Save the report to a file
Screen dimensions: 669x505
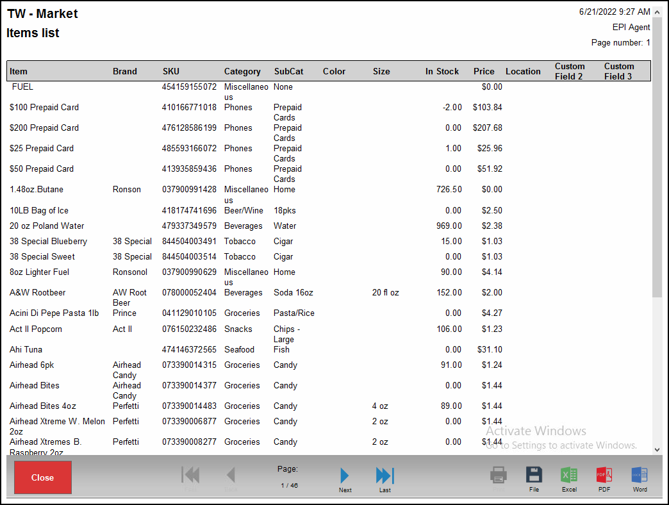coord(534,479)
